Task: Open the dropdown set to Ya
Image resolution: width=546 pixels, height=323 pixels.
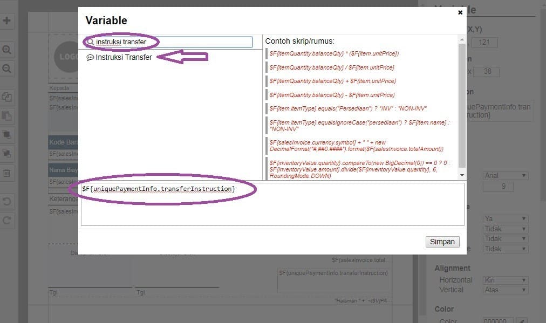Action: coord(506,219)
